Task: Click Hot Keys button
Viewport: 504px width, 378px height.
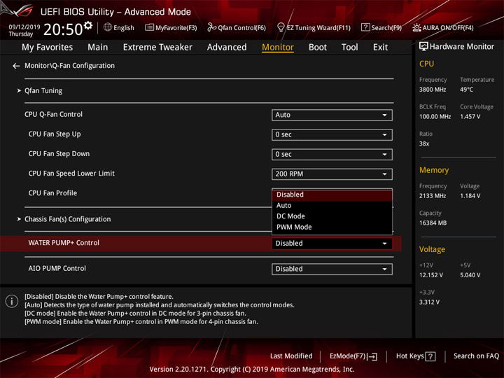Action: tap(416, 356)
